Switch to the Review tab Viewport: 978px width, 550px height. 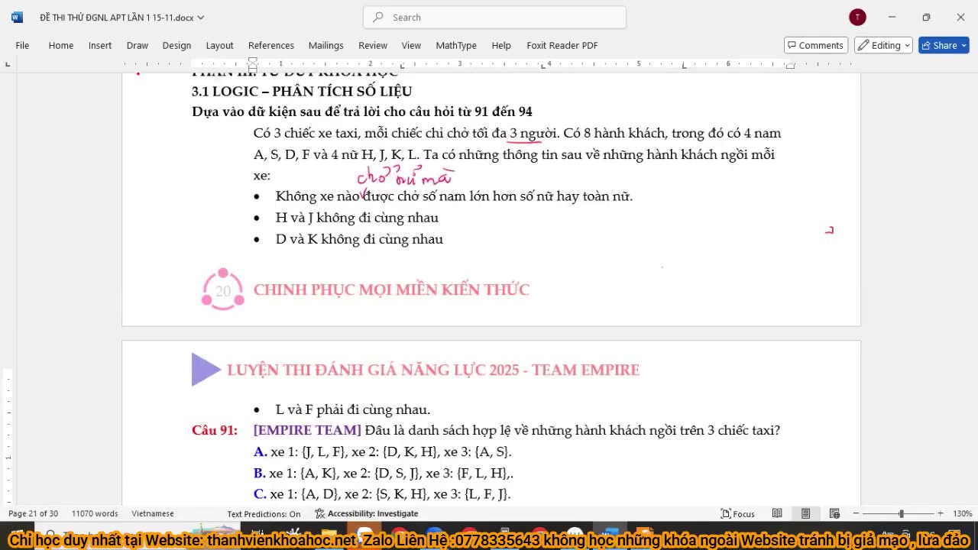click(373, 45)
